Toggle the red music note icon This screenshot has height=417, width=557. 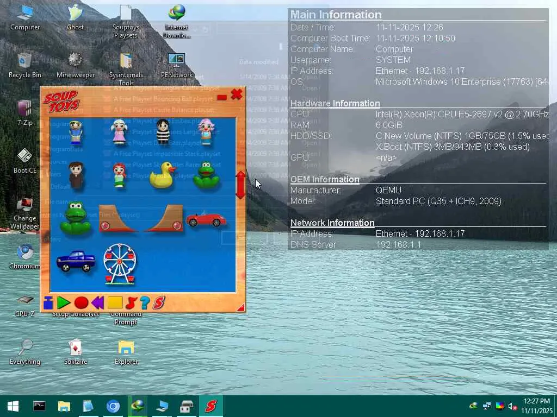point(131,303)
